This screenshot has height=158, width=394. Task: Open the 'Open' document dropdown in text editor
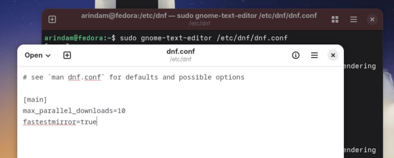(37, 55)
